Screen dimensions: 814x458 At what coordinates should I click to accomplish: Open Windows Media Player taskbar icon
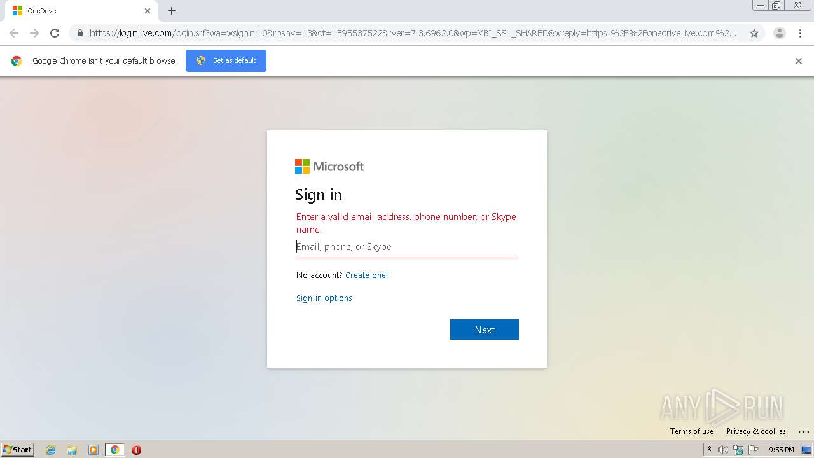[x=93, y=450]
